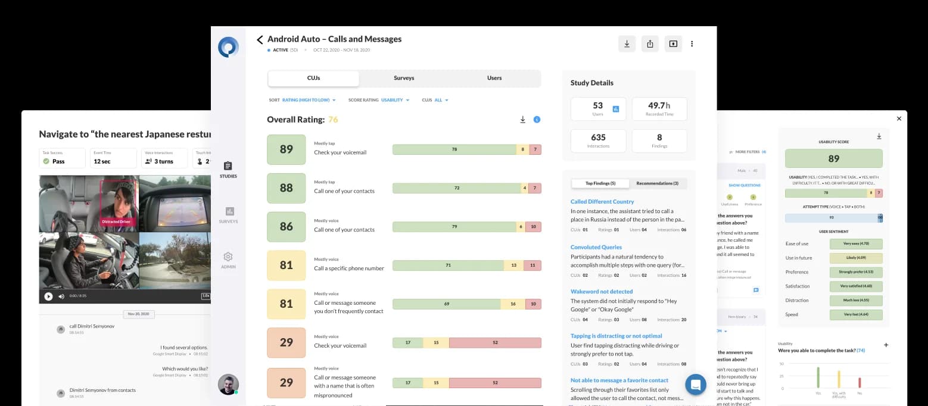Screen dimensions: 928x406
Task: Click Show Questions in the right window
Action: [x=745, y=185]
